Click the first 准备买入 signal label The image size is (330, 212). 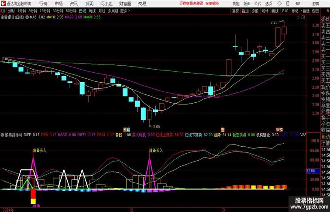pyautogui.click(x=40, y=151)
